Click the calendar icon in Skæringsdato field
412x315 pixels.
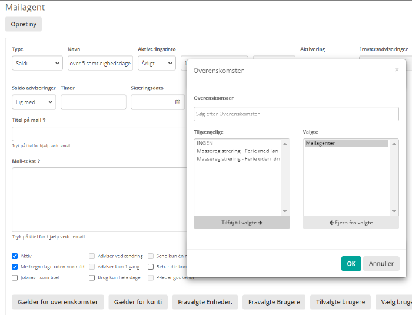pyautogui.click(x=178, y=102)
